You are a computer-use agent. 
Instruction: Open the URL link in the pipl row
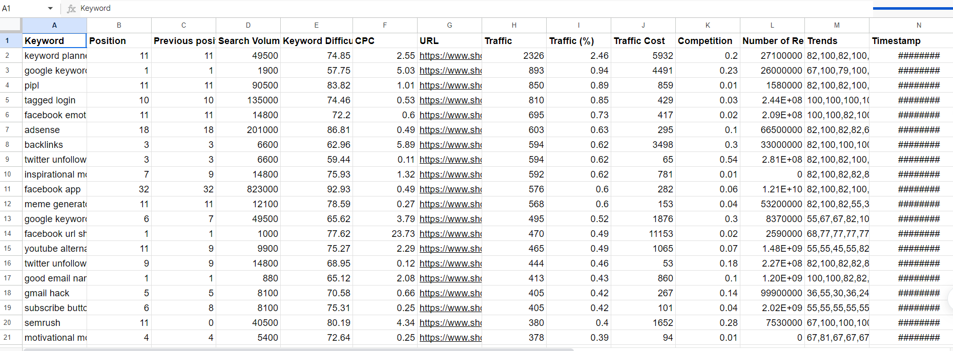[450, 85]
